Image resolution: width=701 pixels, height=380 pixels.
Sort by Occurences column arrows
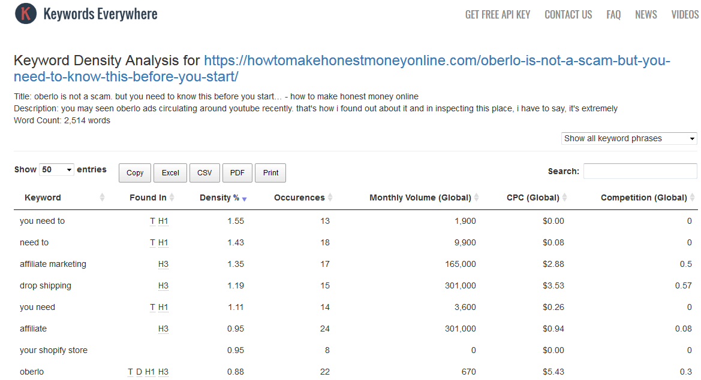point(330,197)
